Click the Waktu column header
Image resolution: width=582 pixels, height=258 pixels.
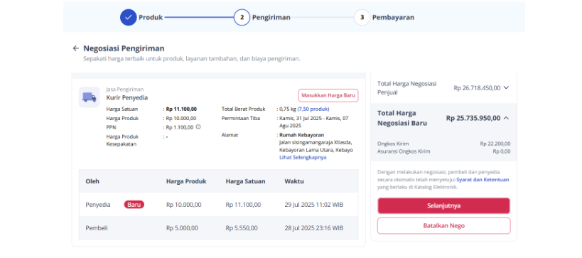click(x=294, y=181)
